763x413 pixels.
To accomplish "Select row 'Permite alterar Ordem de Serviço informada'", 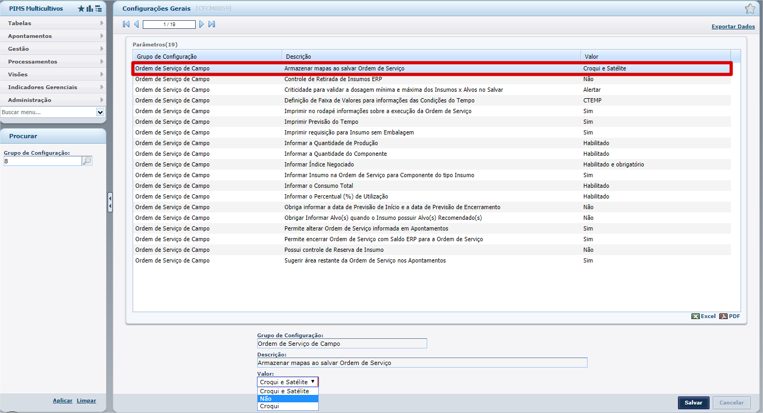I will pos(431,228).
